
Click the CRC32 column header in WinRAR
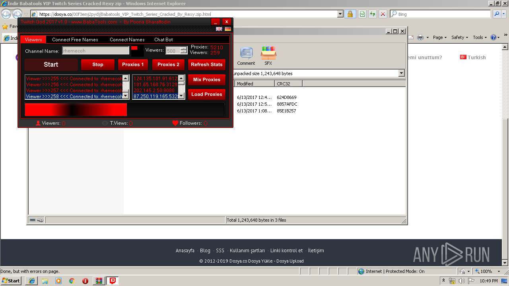pyautogui.click(x=288, y=84)
